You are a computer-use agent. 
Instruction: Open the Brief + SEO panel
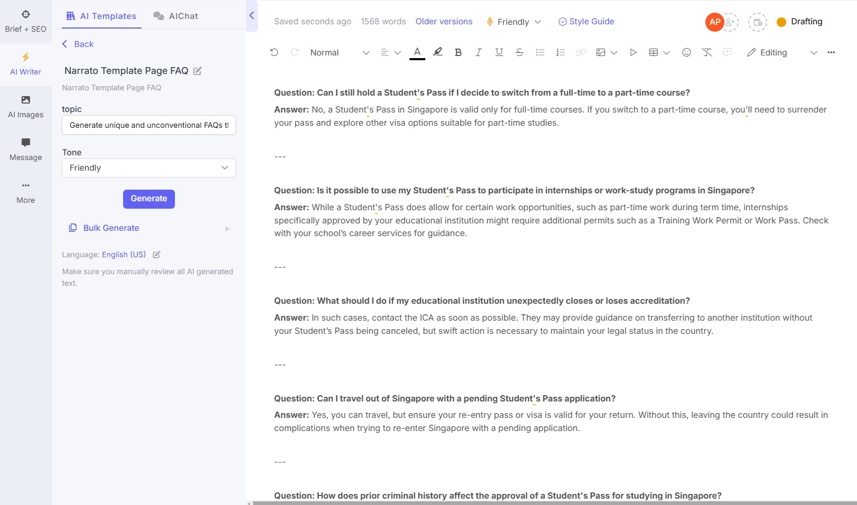pos(25,21)
